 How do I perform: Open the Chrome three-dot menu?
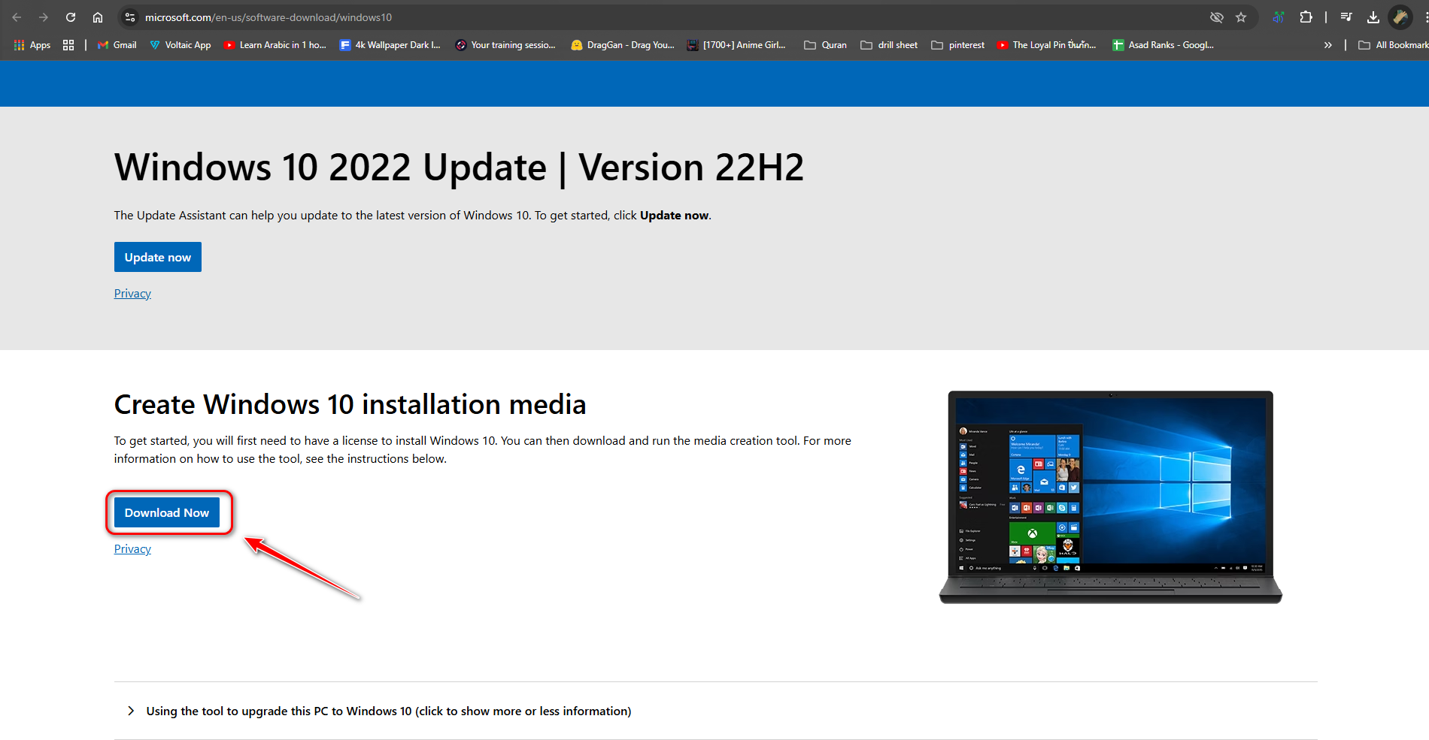click(1425, 17)
